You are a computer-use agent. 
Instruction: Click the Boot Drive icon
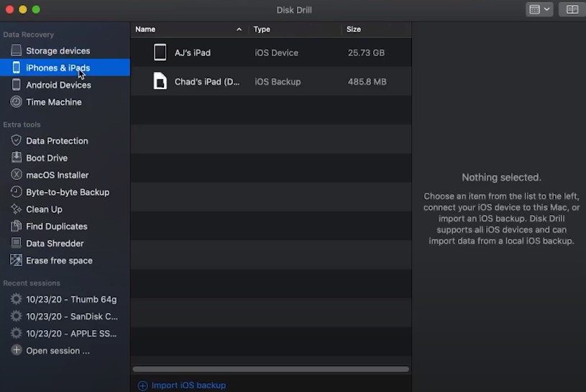pyautogui.click(x=16, y=158)
